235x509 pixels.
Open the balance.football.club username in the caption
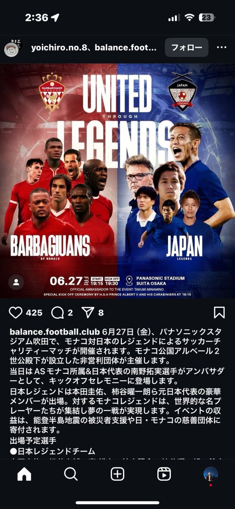point(54,331)
